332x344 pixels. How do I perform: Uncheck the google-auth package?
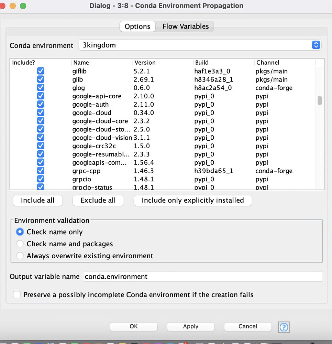coord(41,104)
